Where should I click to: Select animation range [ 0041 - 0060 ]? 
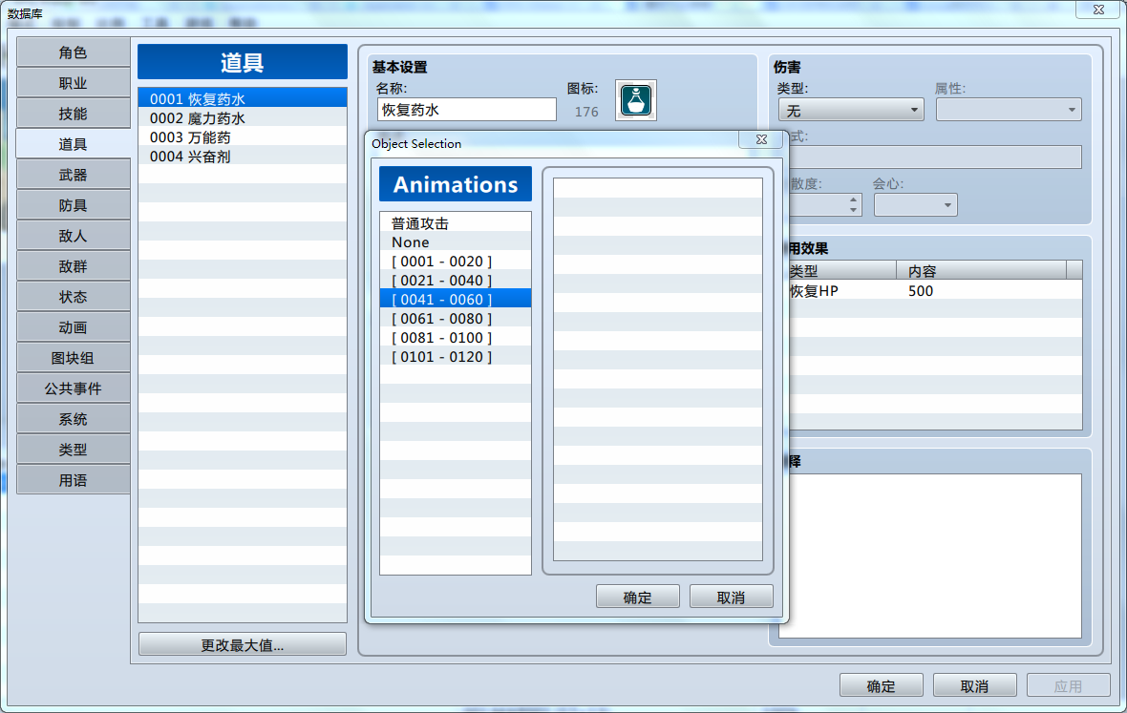point(455,300)
